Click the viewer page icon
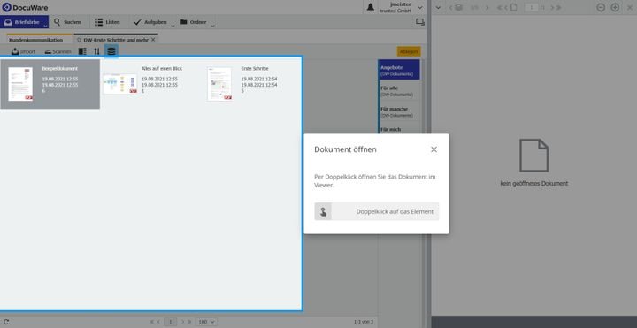 [514, 7]
